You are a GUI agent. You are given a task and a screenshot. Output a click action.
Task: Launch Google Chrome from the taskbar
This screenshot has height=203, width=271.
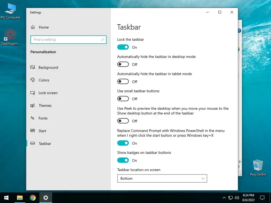click(33, 198)
